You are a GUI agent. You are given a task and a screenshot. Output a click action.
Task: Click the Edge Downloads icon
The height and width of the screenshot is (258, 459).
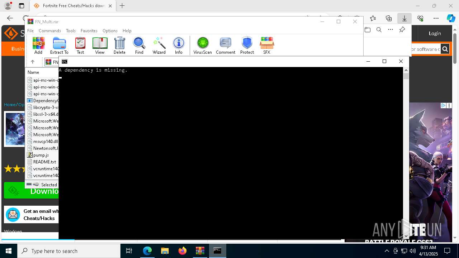click(404, 18)
